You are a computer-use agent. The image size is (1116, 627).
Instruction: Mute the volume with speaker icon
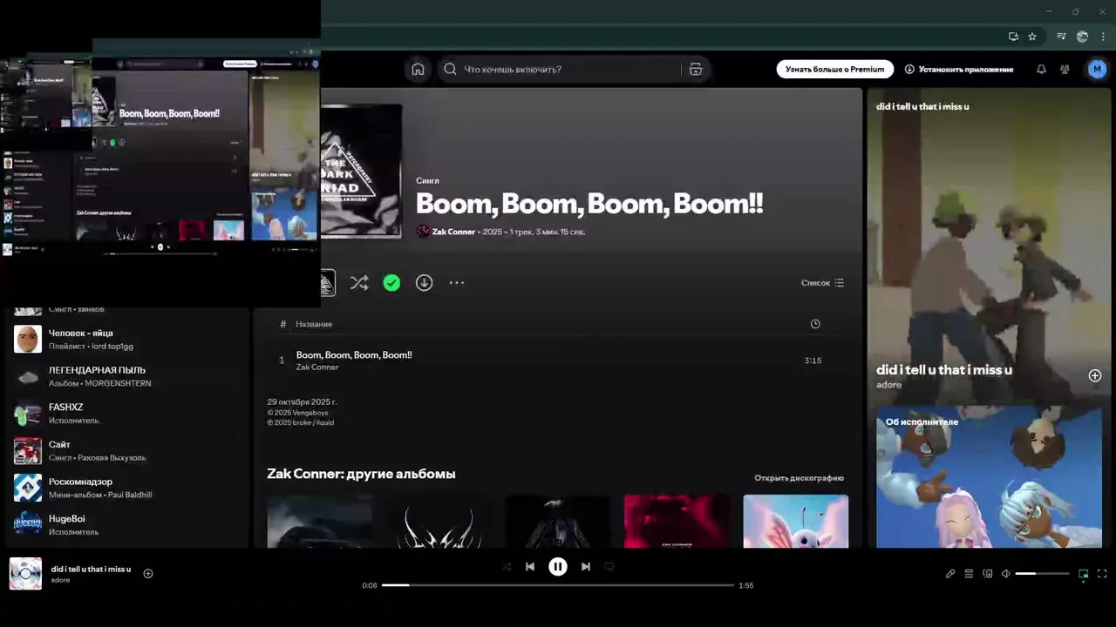pyautogui.click(x=1005, y=574)
